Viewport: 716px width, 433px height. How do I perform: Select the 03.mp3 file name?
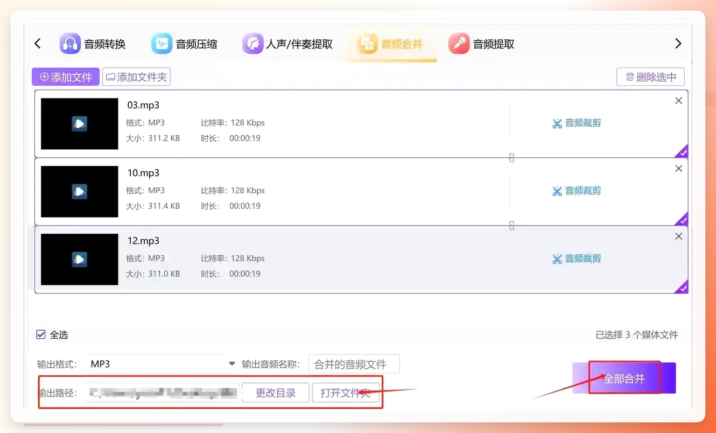point(143,105)
